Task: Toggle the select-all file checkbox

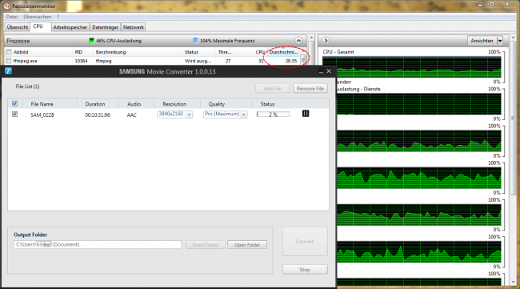Action: 15,104
